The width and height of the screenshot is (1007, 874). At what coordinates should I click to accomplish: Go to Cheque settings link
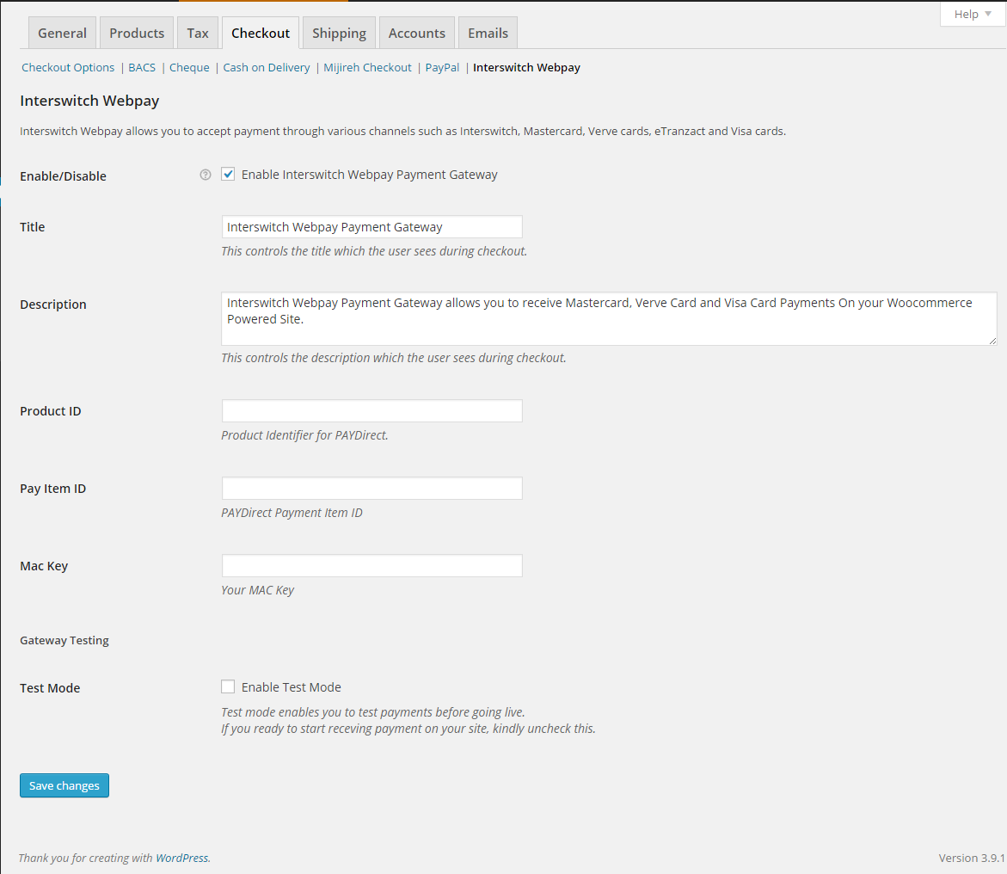tap(189, 67)
